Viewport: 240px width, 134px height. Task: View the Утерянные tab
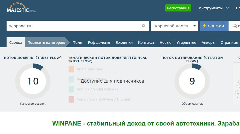click(186, 43)
